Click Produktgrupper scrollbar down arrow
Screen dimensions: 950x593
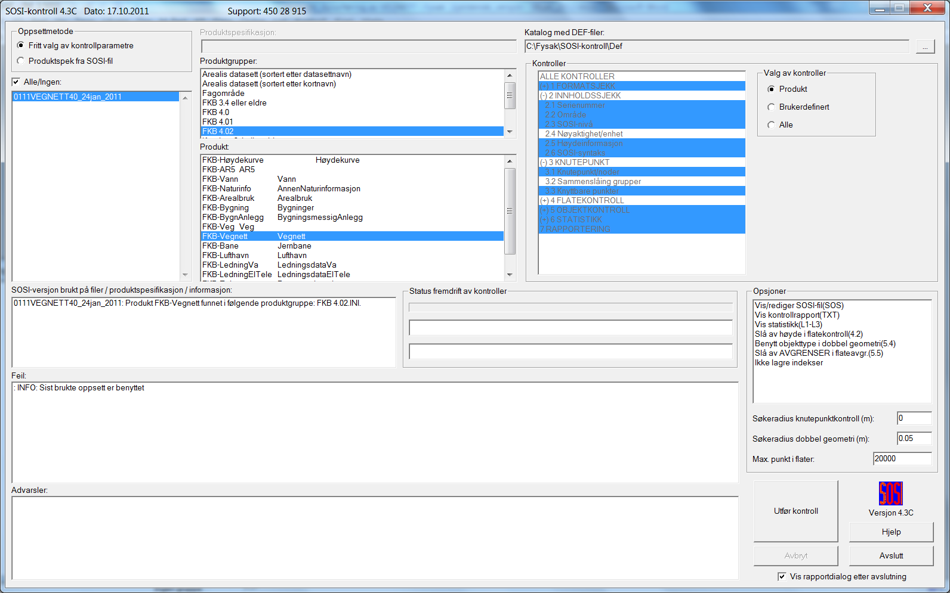coord(510,132)
